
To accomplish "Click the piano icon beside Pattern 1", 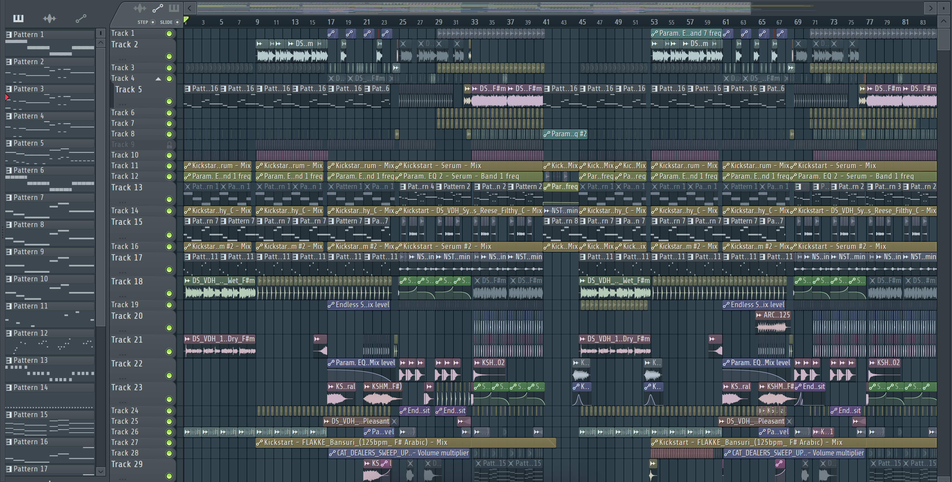I will coord(9,34).
